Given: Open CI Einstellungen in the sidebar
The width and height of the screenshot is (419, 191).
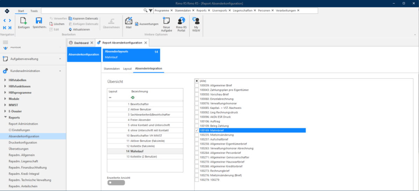Looking at the screenshot, I should coord(20,130).
